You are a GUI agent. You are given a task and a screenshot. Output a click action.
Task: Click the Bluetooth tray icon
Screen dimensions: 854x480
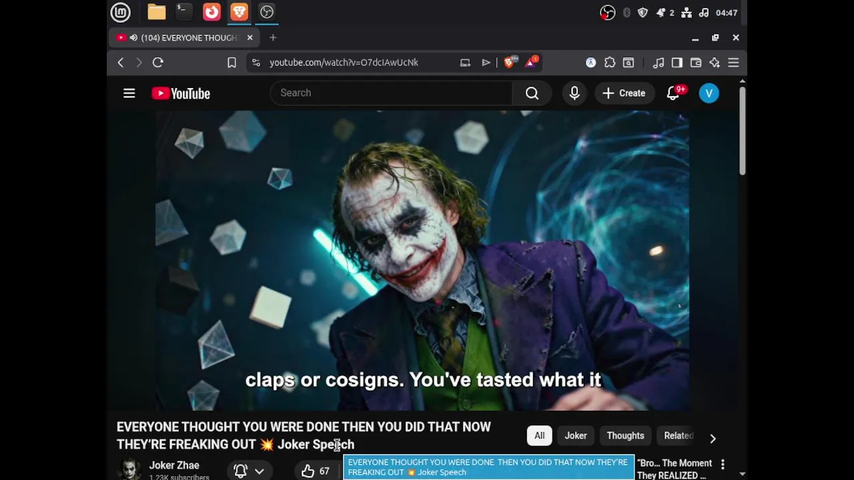pyautogui.click(x=626, y=13)
